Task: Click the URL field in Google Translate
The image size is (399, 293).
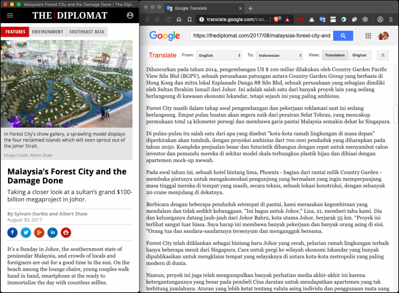Action: tap(261, 36)
